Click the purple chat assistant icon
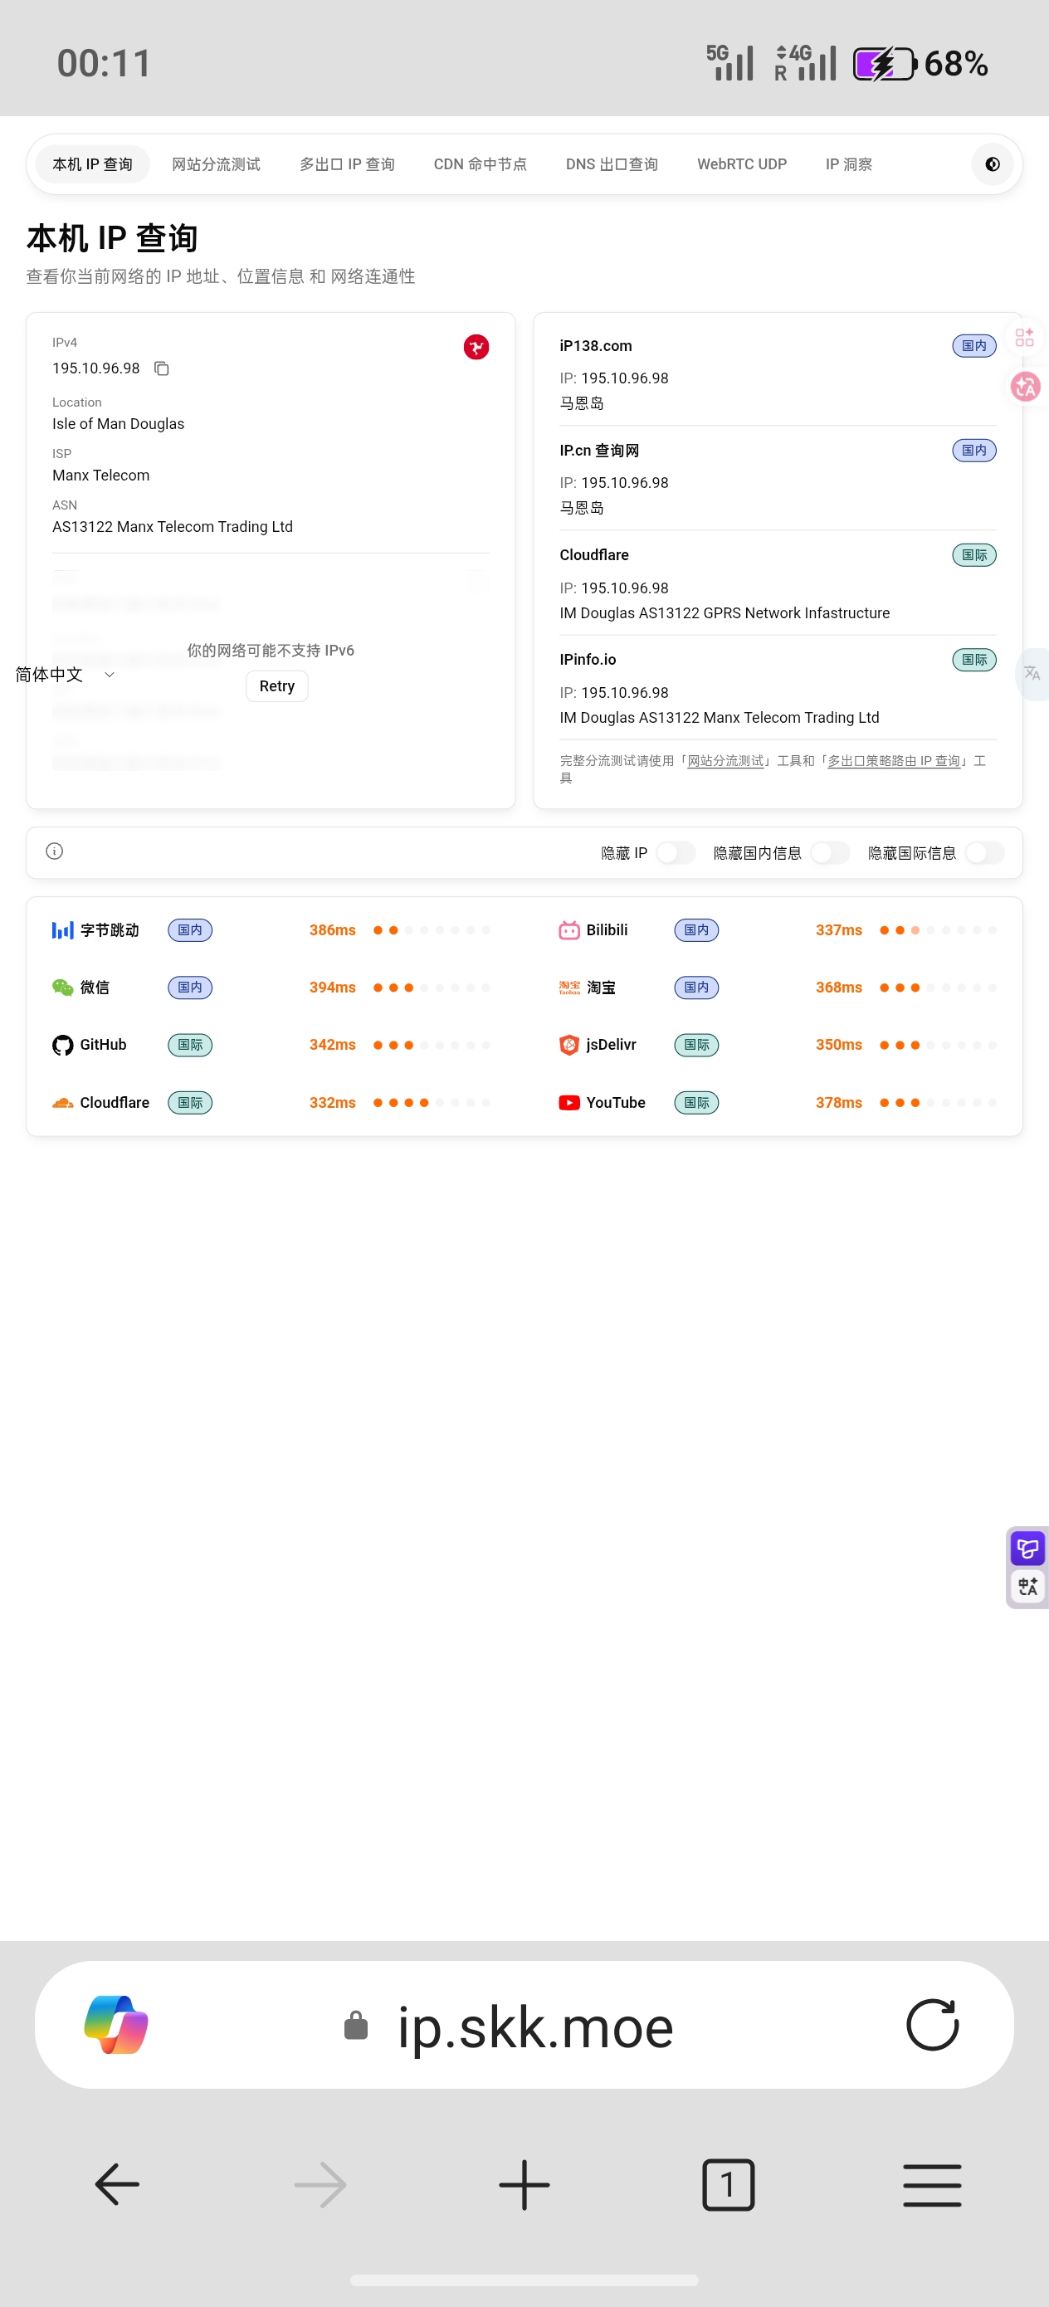The height and width of the screenshot is (2307, 1049). coord(1027,1548)
